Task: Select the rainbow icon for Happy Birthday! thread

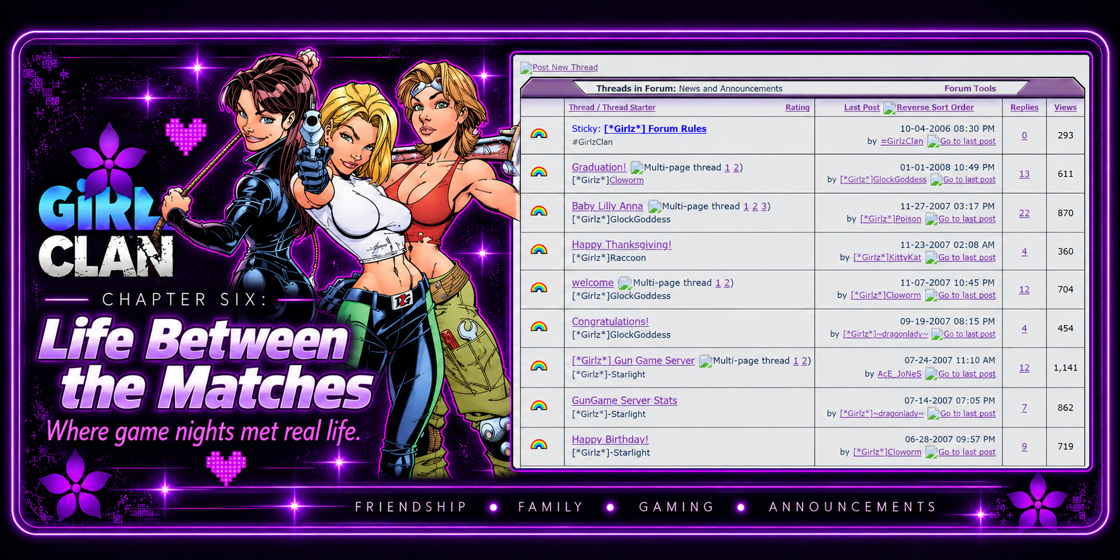Action: point(539,444)
